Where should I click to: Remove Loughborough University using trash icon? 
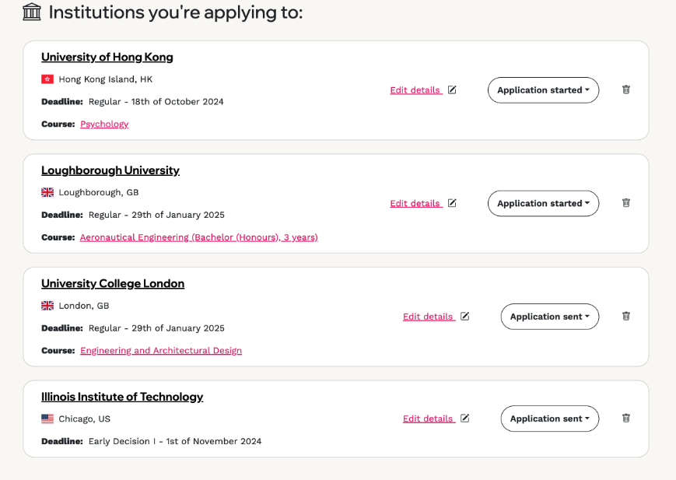(x=626, y=203)
